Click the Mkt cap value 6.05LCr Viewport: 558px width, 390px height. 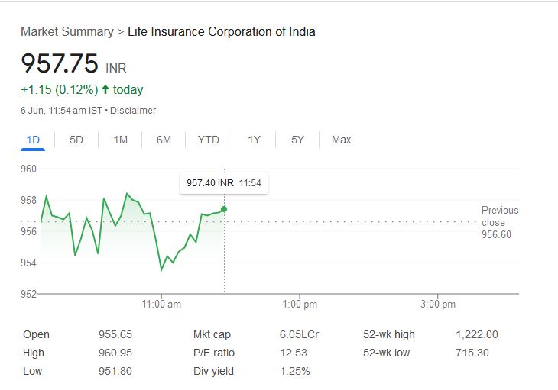pyautogui.click(x=296, y=334)
